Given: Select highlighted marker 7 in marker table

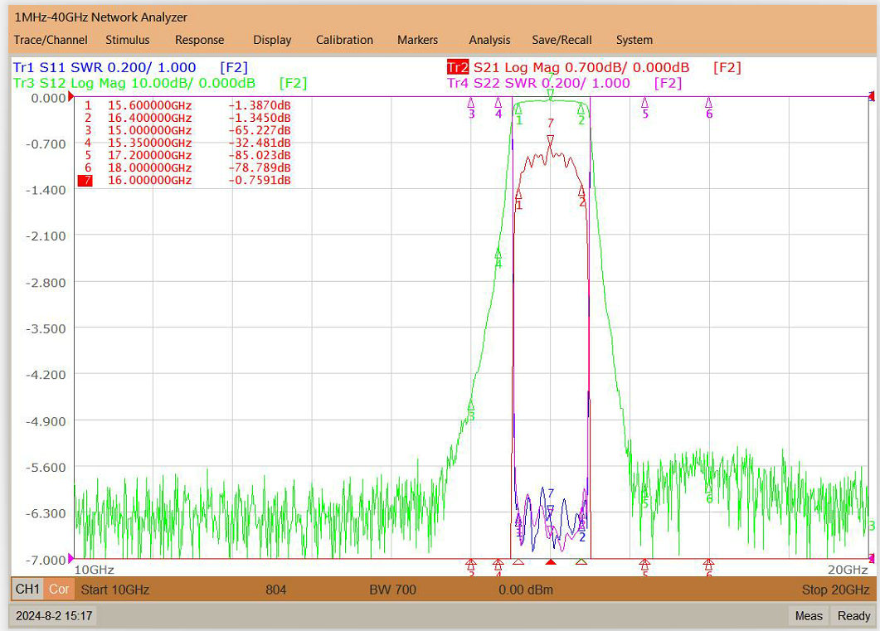Looking at the screenshot, I should (85, 181).
